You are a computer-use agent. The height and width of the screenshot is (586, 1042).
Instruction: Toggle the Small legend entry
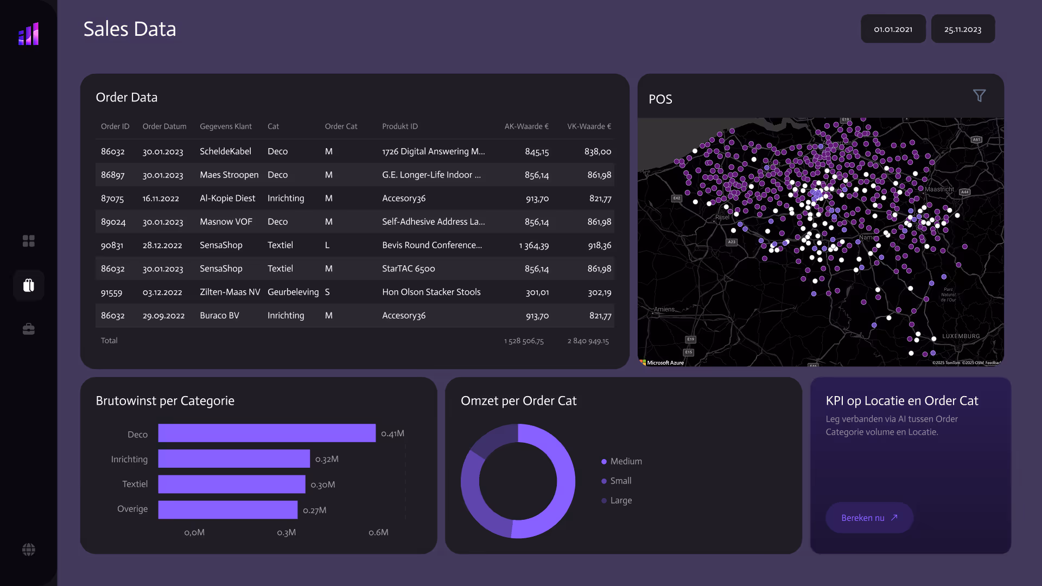click(x=618, y=481)
